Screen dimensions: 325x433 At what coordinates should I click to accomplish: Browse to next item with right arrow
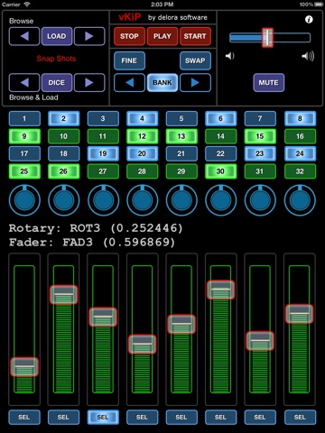pyautogui.click(x=89, y=36)
